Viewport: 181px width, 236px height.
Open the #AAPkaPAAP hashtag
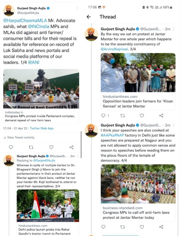click(x=112, y=135)
